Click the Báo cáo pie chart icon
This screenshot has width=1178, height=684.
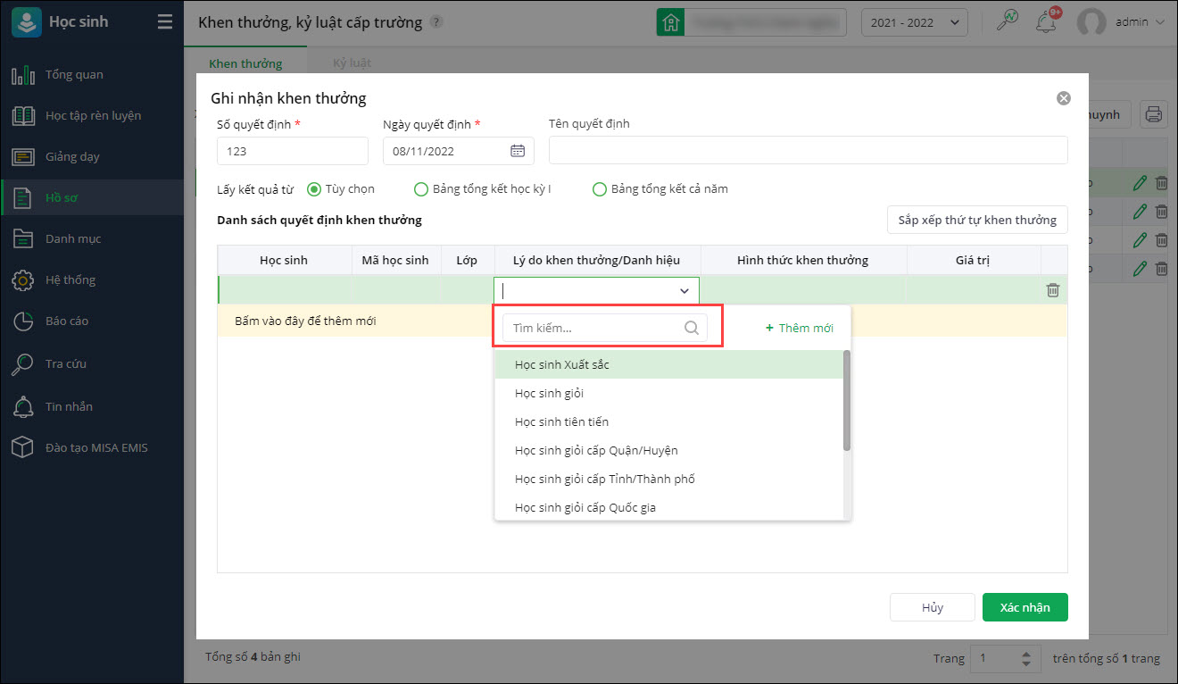(23, 321)
